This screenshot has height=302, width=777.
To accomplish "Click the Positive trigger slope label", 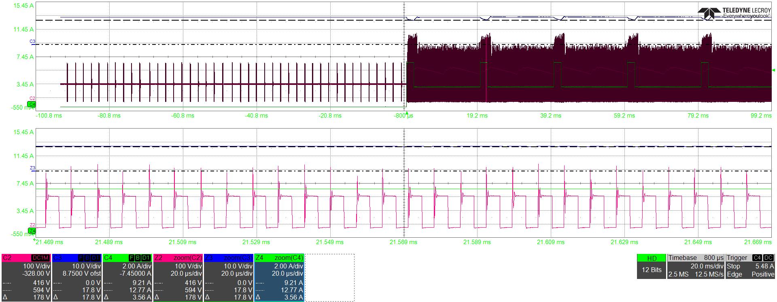I will click(x=763, y=275).
